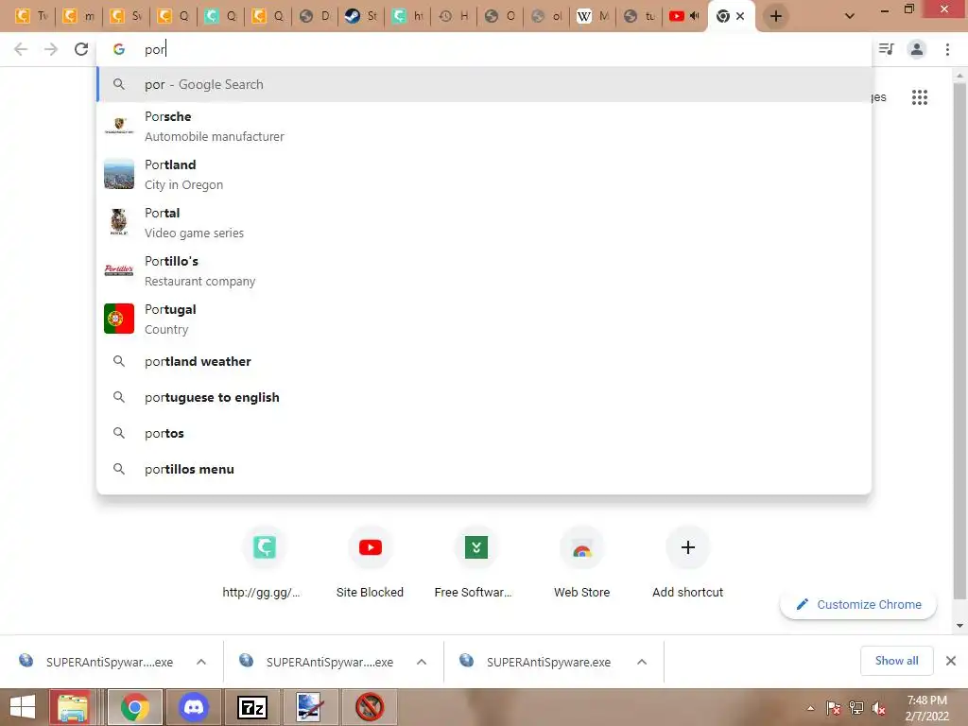This screenshot has width=968, height=726.
Task: Open the Free Software shortcut tile
Action: point(476,562)
